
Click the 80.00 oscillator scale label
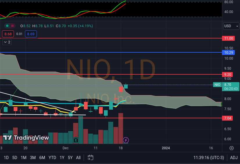229,2
